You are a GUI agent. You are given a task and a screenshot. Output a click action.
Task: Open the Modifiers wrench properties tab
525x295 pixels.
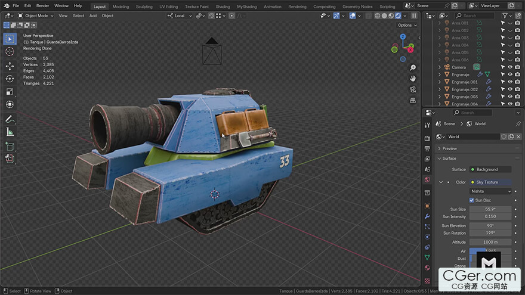(x=427, y=216)
